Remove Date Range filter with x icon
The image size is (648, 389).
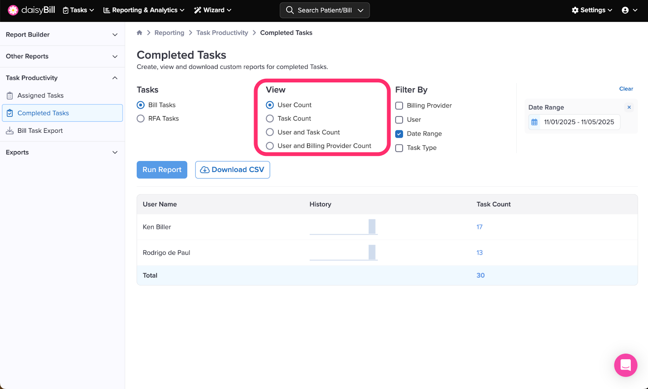(x=629, y=107)
